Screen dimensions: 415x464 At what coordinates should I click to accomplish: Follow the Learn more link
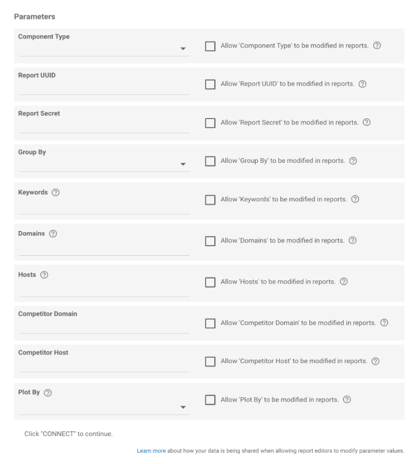click(x=151, y=451)
